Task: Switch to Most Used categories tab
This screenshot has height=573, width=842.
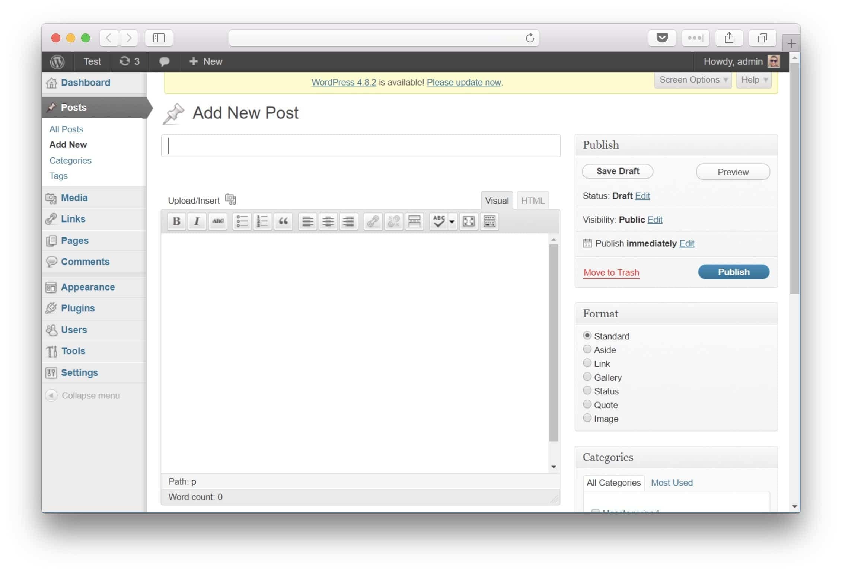Action: [x=672, y=483]
